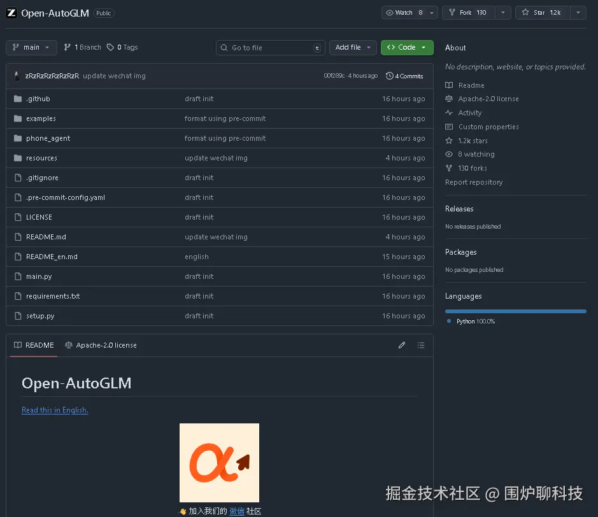598x517 pixels.
Task: Click 'format using pre-commit' on examples row
Action: coord(225,118)
